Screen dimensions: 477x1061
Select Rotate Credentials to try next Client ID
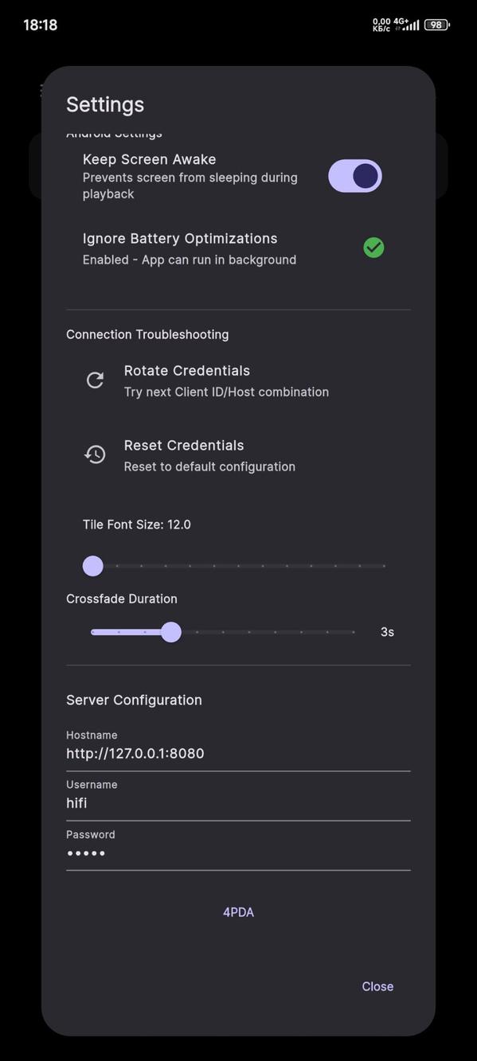(x=186, y=370)
